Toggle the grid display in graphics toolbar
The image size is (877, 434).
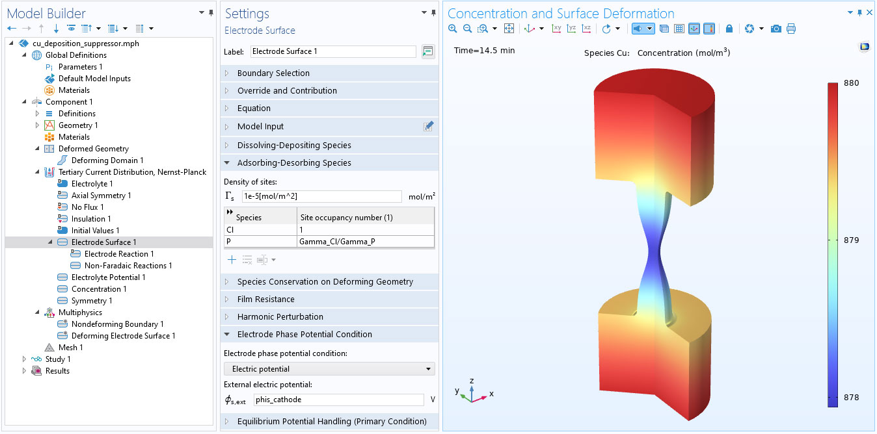679,29
